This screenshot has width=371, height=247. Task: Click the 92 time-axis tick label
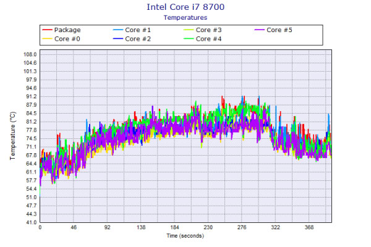click(x=108, y=227)
